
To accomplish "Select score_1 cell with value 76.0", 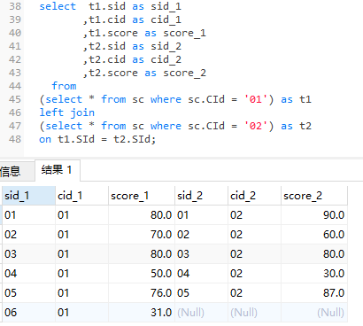I will point(142,293).
